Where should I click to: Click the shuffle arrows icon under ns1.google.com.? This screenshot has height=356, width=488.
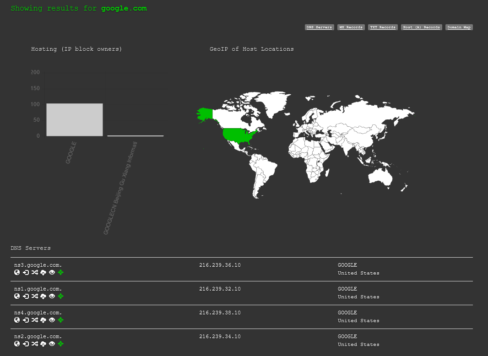click(34, 296)
